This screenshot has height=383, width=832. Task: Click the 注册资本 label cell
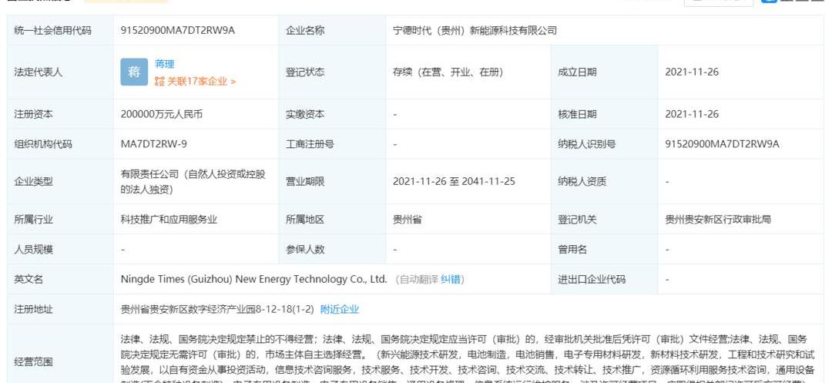pos(61,114)
